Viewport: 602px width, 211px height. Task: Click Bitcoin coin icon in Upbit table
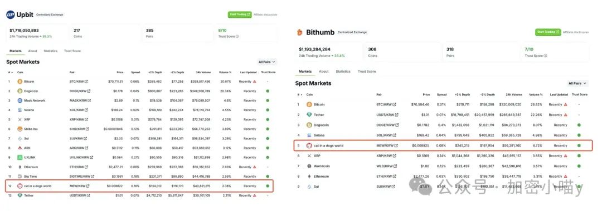(x=20, y=82)
